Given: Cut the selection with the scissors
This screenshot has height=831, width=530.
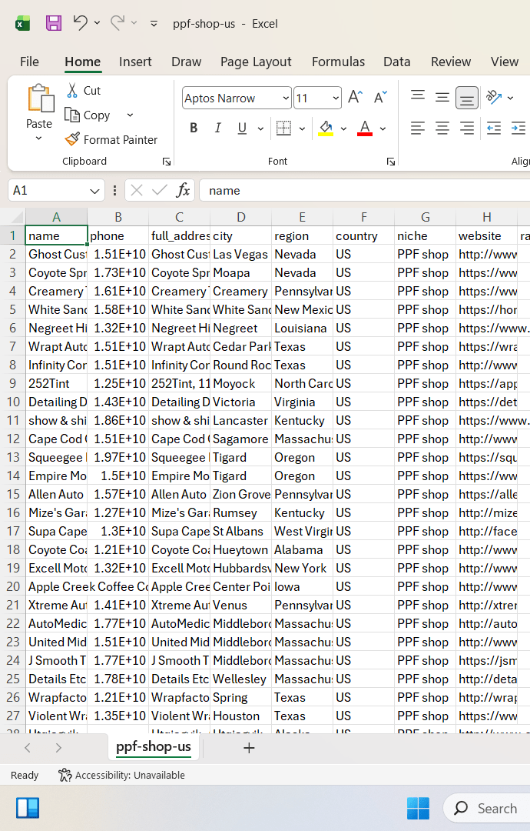Looking at the screenshot, I should pyautogui.click(x=84, y=91).
